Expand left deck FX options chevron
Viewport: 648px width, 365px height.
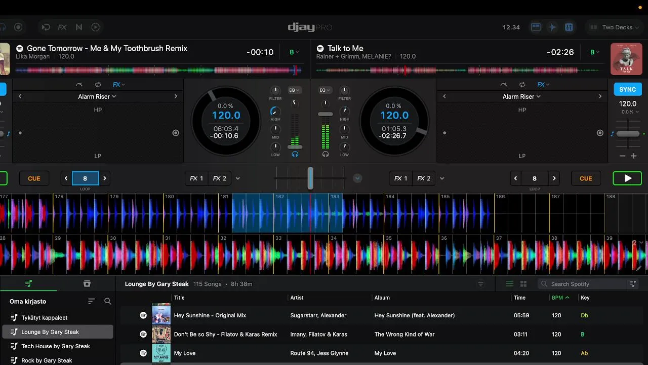tap(238, 178)
